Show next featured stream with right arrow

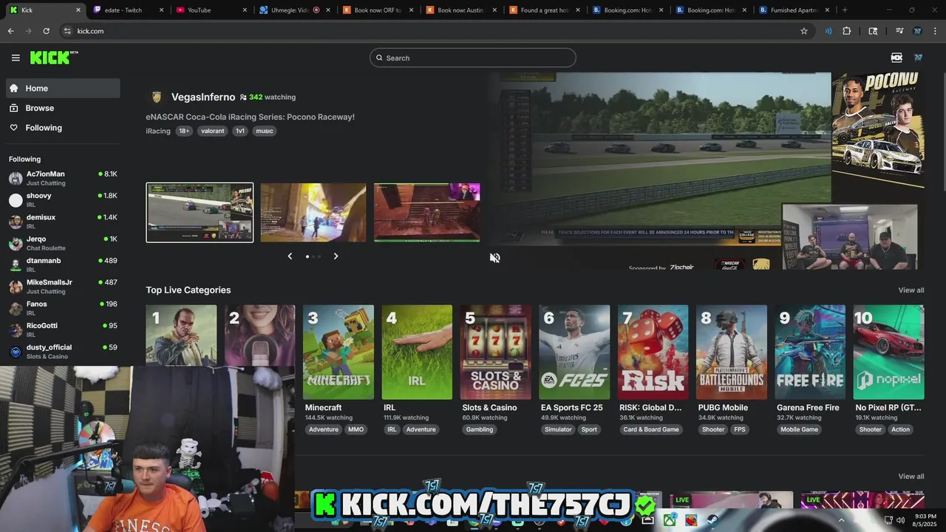[336, 256]
